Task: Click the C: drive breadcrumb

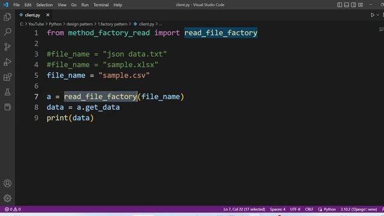Action: pyautogui.click(x=22, y=24)
